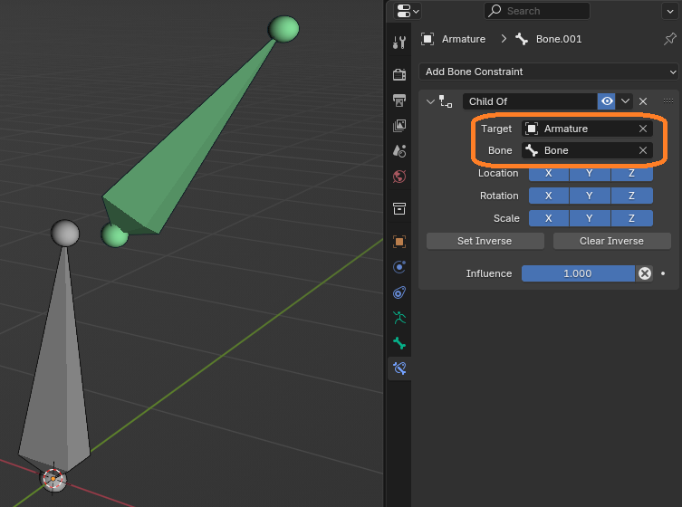Click the Armature breadcrumb
Image resolution: width=682 pixels, height=507 pixels.
tap(453, 39)
